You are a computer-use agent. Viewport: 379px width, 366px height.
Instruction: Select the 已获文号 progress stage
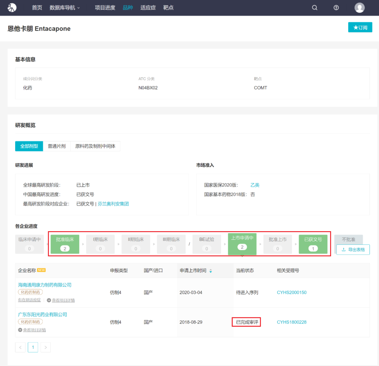tap(313, 244)
